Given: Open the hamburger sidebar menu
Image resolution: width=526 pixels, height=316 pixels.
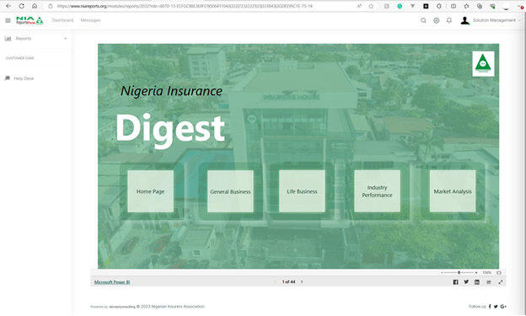Looking at the screenshot, I should tap(8, 20).
